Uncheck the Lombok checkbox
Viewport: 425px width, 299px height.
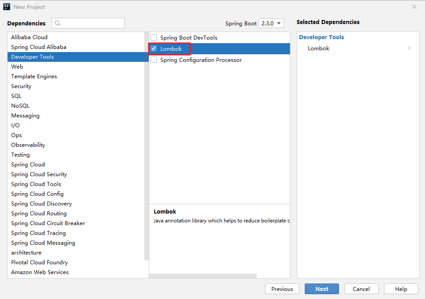(x=154, y=48)
